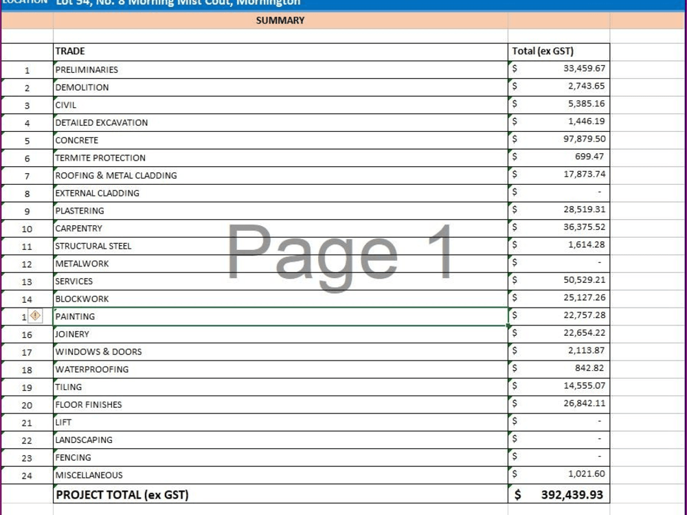
Task: Click the 26,842.11 floor finishes amount
Action: [584, 403]
